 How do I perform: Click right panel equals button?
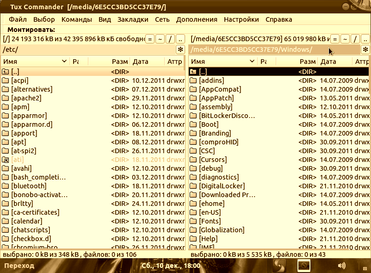click(x=335, y=39)
